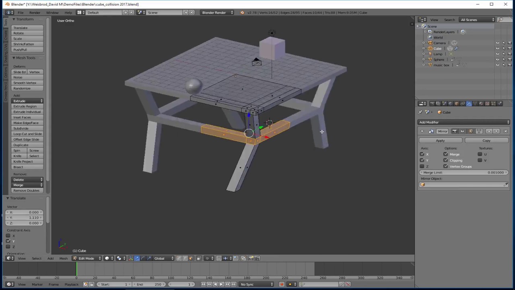Open the Global orientation dropdown
This screenshot has height=290, width=515.
click(163, 258)
